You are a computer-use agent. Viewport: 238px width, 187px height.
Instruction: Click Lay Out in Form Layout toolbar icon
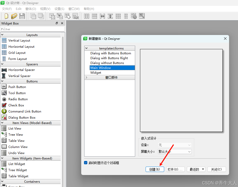click(126, 16)
